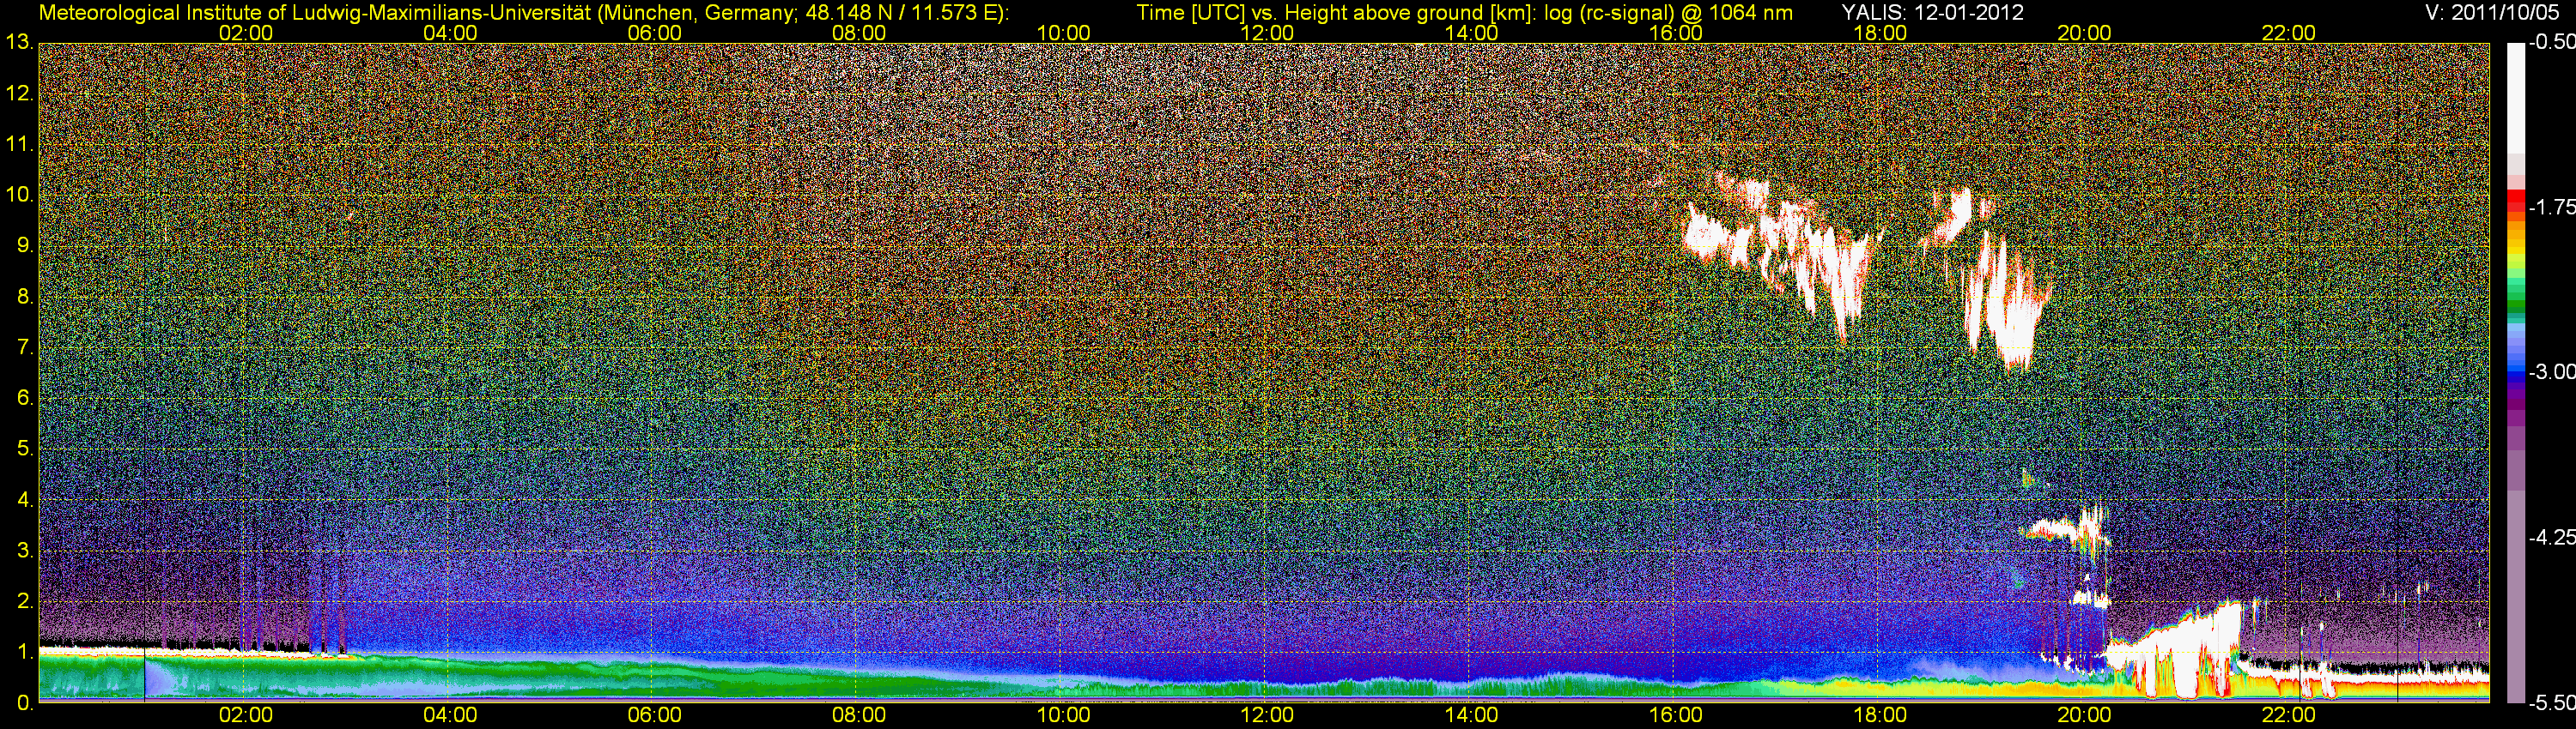Click the 7. km height axis label

pos(25,347)
